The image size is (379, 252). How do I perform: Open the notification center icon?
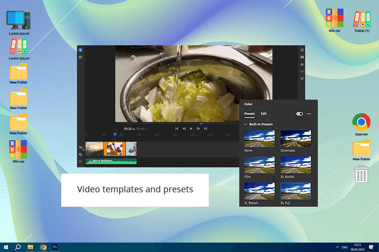pyautogui.click(x=371, y=247)
